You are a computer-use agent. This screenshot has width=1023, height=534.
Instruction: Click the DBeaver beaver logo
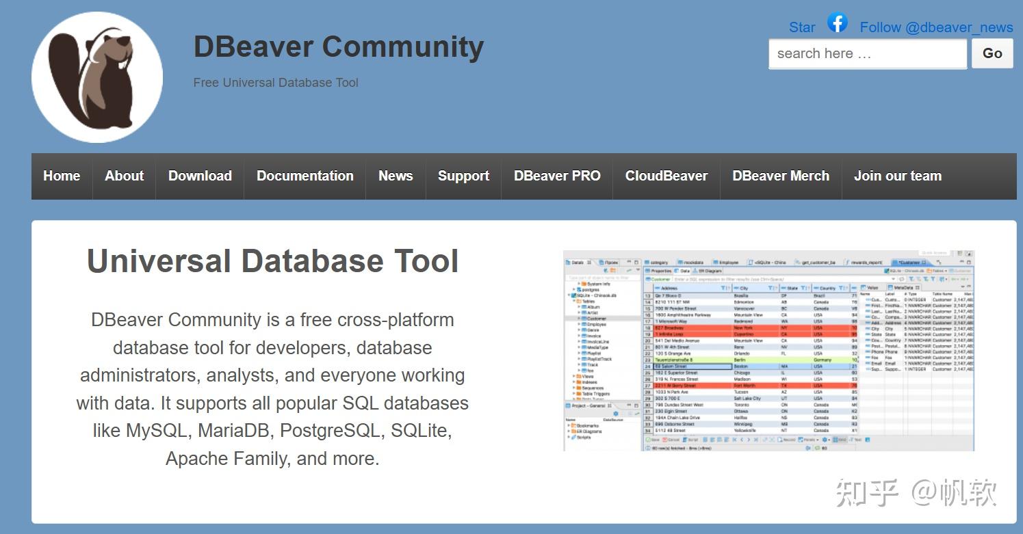tap(97, 77)
